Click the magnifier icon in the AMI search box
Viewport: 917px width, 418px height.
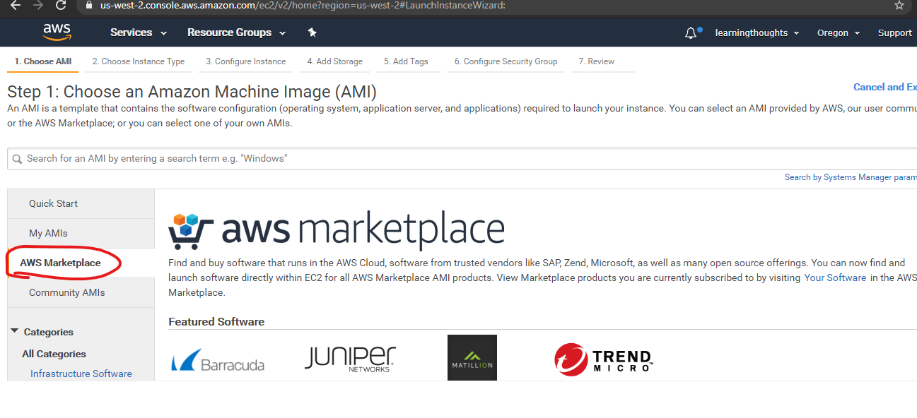point(18,159)
